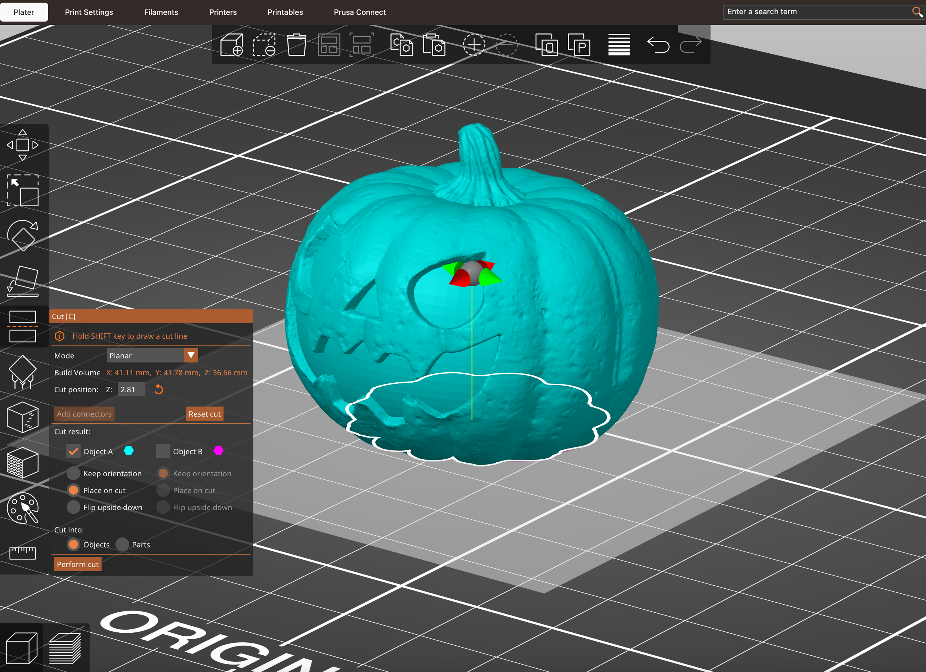The width and height of the screenshot is (926, 672).
Task: Open the Paint-on supports tool
Action: tap(23, 372)
